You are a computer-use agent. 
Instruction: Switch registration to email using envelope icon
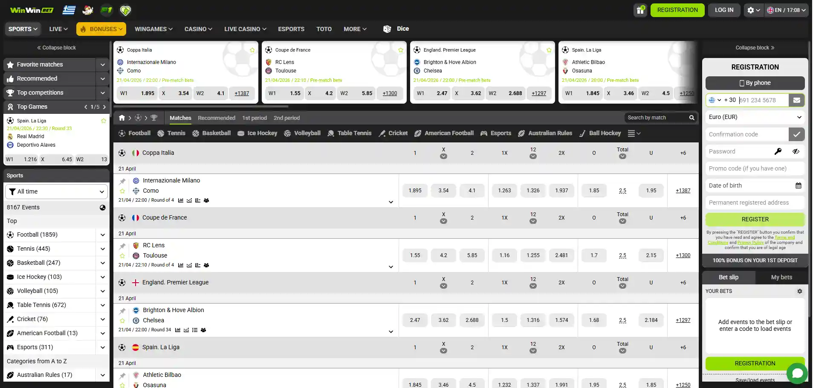point(796,100)
